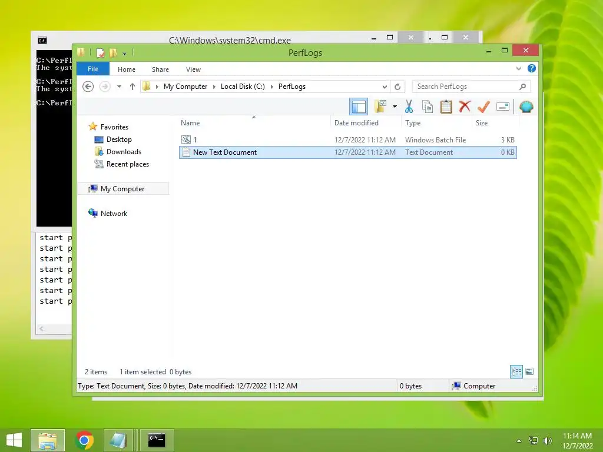Switch to the View ribbon tab
Screen dimensions: 603x452
point(193,69)
